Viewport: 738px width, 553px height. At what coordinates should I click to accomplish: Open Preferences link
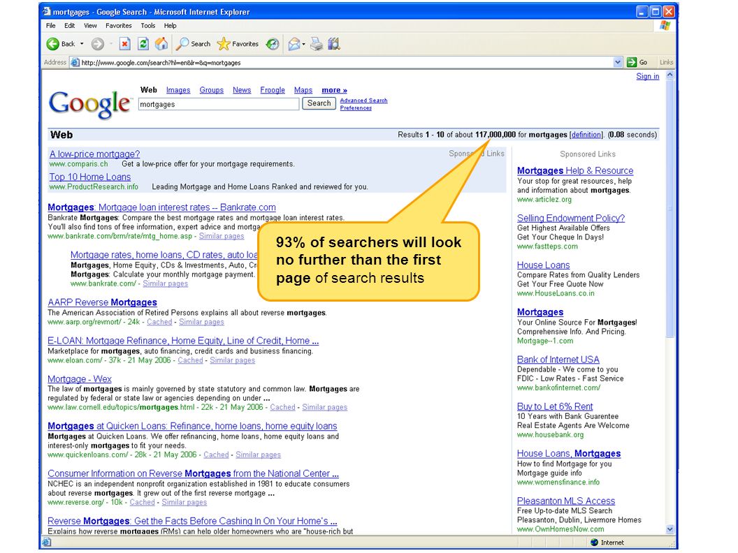click(x=356, y=108)
